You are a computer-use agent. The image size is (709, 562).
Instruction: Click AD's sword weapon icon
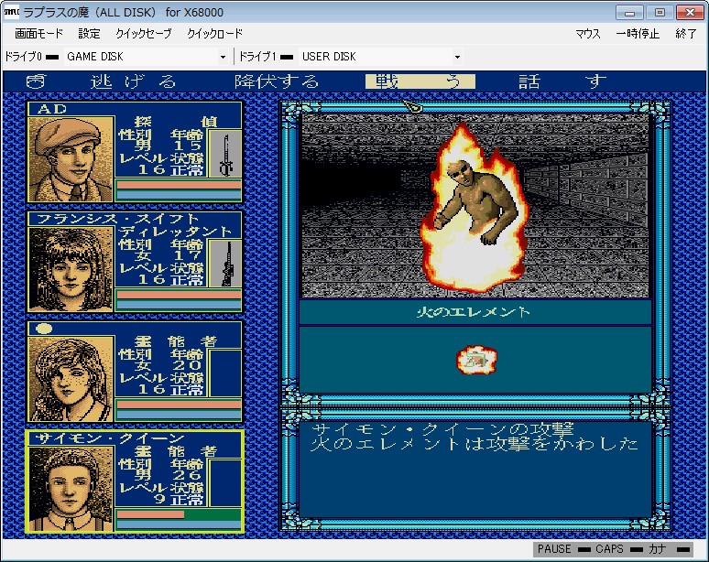(225, 154)
